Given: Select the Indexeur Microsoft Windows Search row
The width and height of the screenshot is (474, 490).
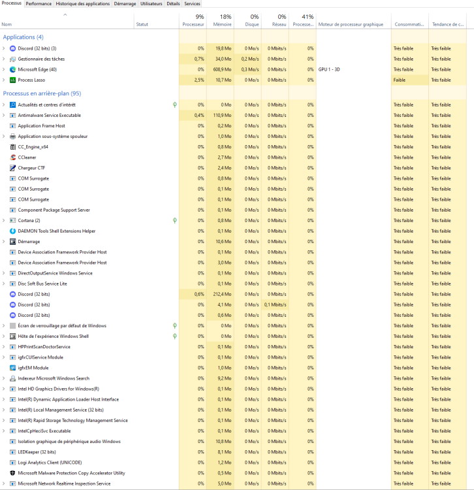Looking at the screenshot, I should [x=54, y=378].
